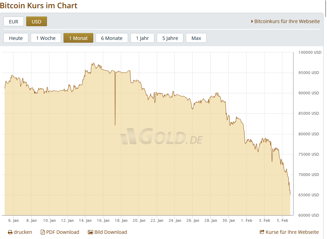Click the 60000 USD axis label

point(309,215)
